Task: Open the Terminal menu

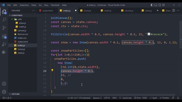Action: (x=55, y=5)
